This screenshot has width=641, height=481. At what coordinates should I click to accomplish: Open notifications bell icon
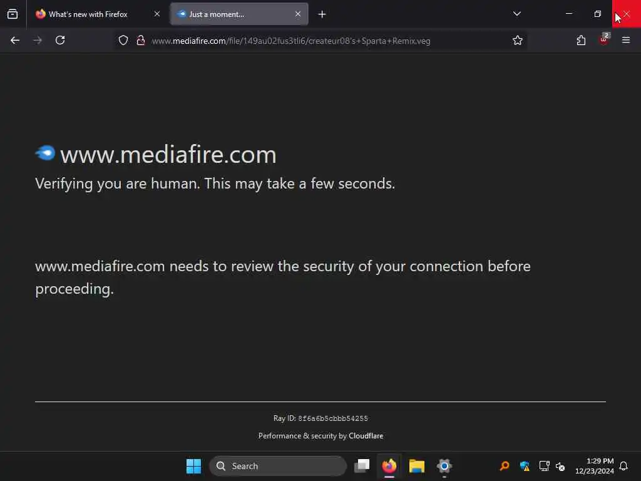623,466
